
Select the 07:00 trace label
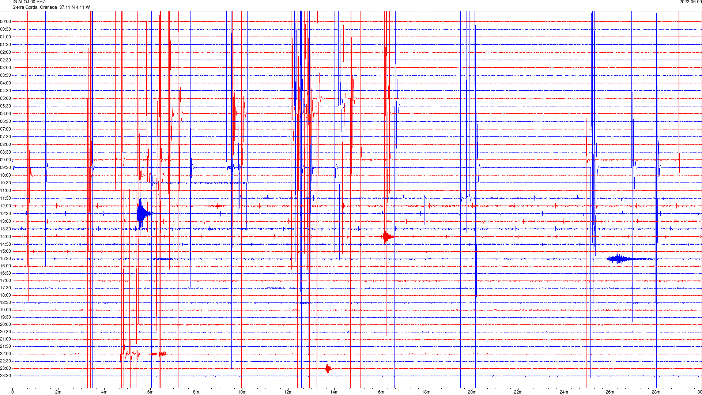pos(5,129)
